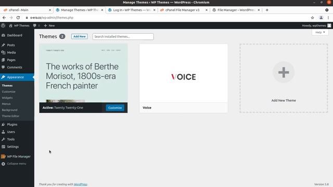The image size is (333, 187).
Task: Close the cPanel - Main tab
Action: coord(50,10)
